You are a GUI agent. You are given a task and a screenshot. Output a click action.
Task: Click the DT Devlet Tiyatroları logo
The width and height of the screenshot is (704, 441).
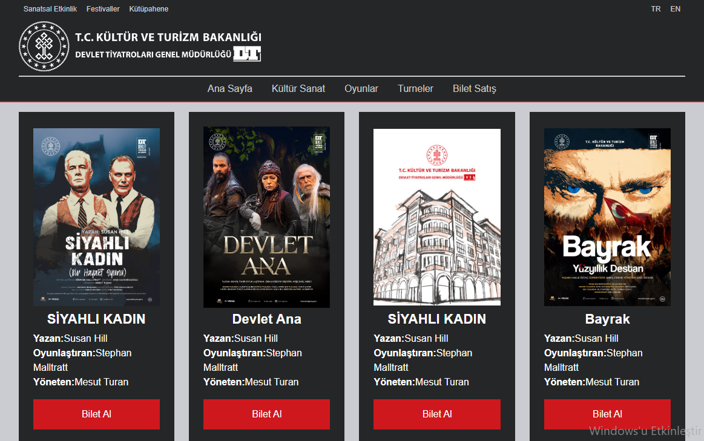(247, 54)
